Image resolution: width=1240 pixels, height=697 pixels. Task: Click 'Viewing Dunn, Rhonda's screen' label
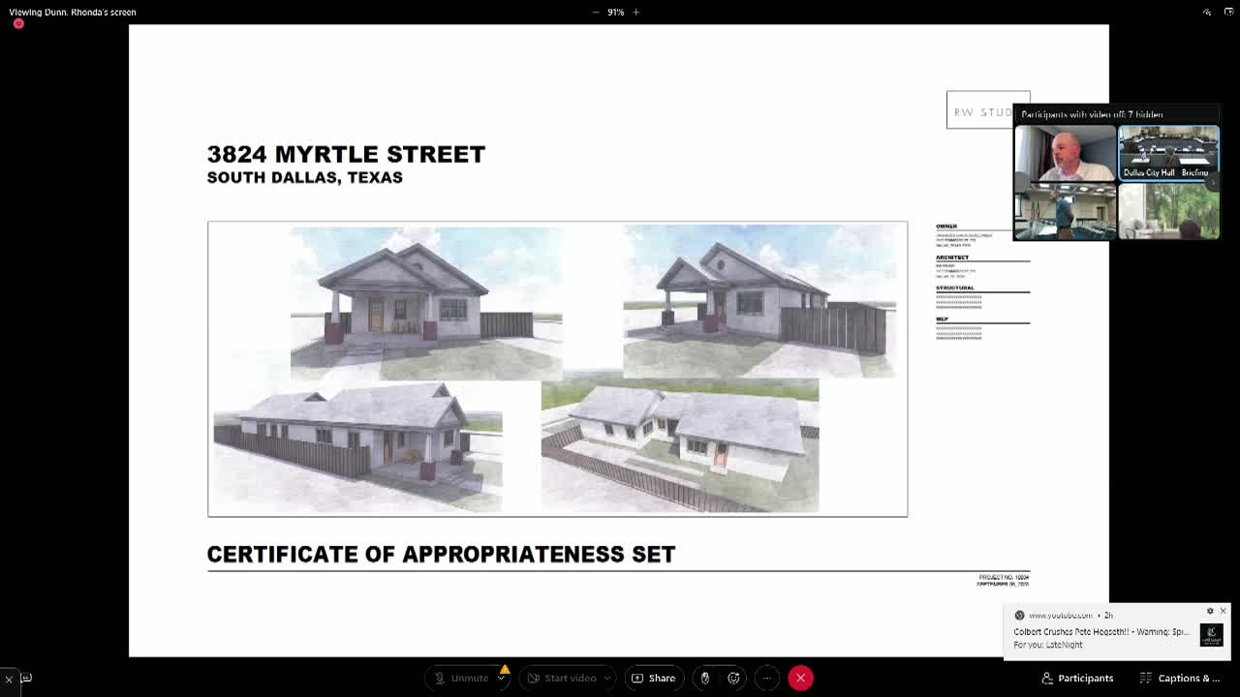tap(73, 12)
